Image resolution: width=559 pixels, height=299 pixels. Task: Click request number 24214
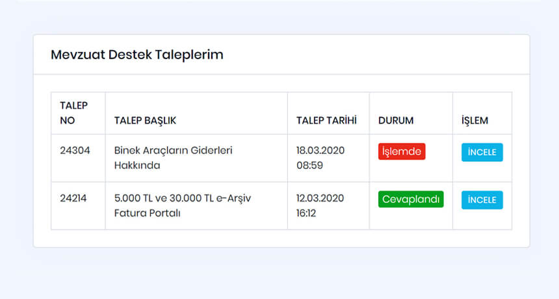click(x=73, y=198)
